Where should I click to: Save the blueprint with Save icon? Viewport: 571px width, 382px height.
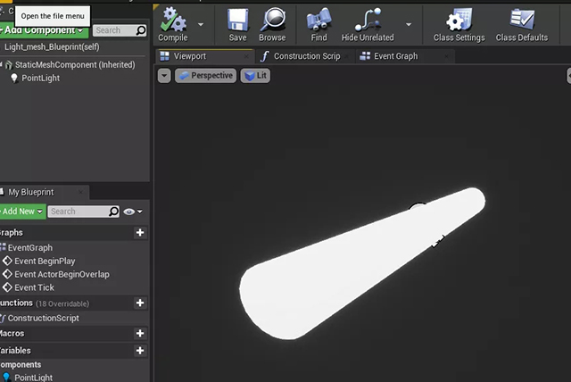237,20
